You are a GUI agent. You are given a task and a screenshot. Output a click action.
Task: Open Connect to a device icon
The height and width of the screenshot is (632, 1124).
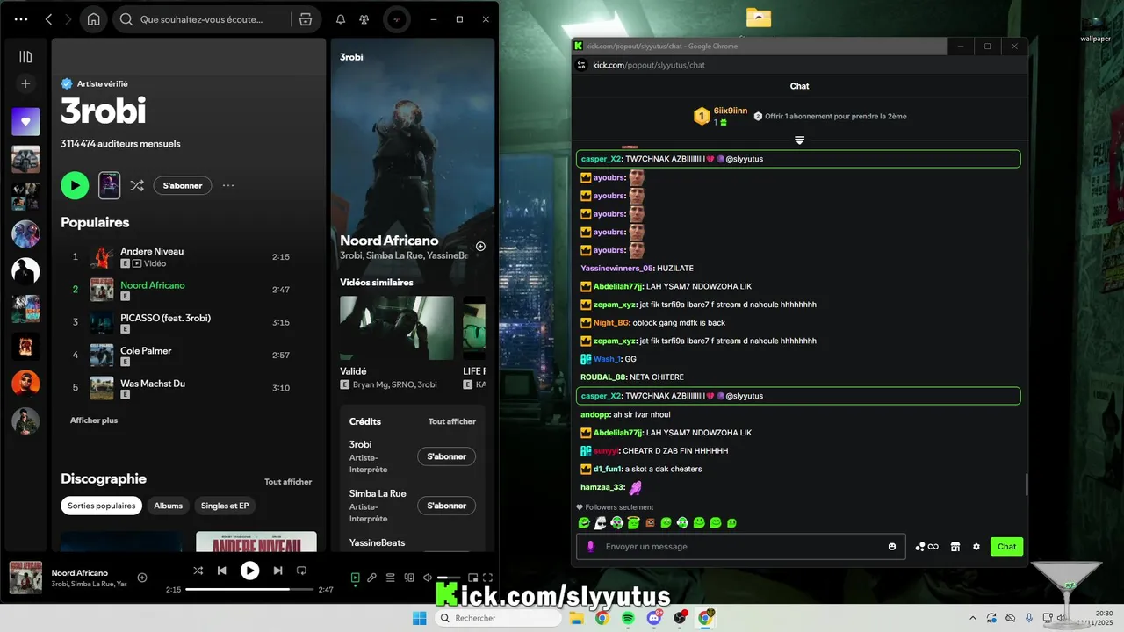coord(409,578)
